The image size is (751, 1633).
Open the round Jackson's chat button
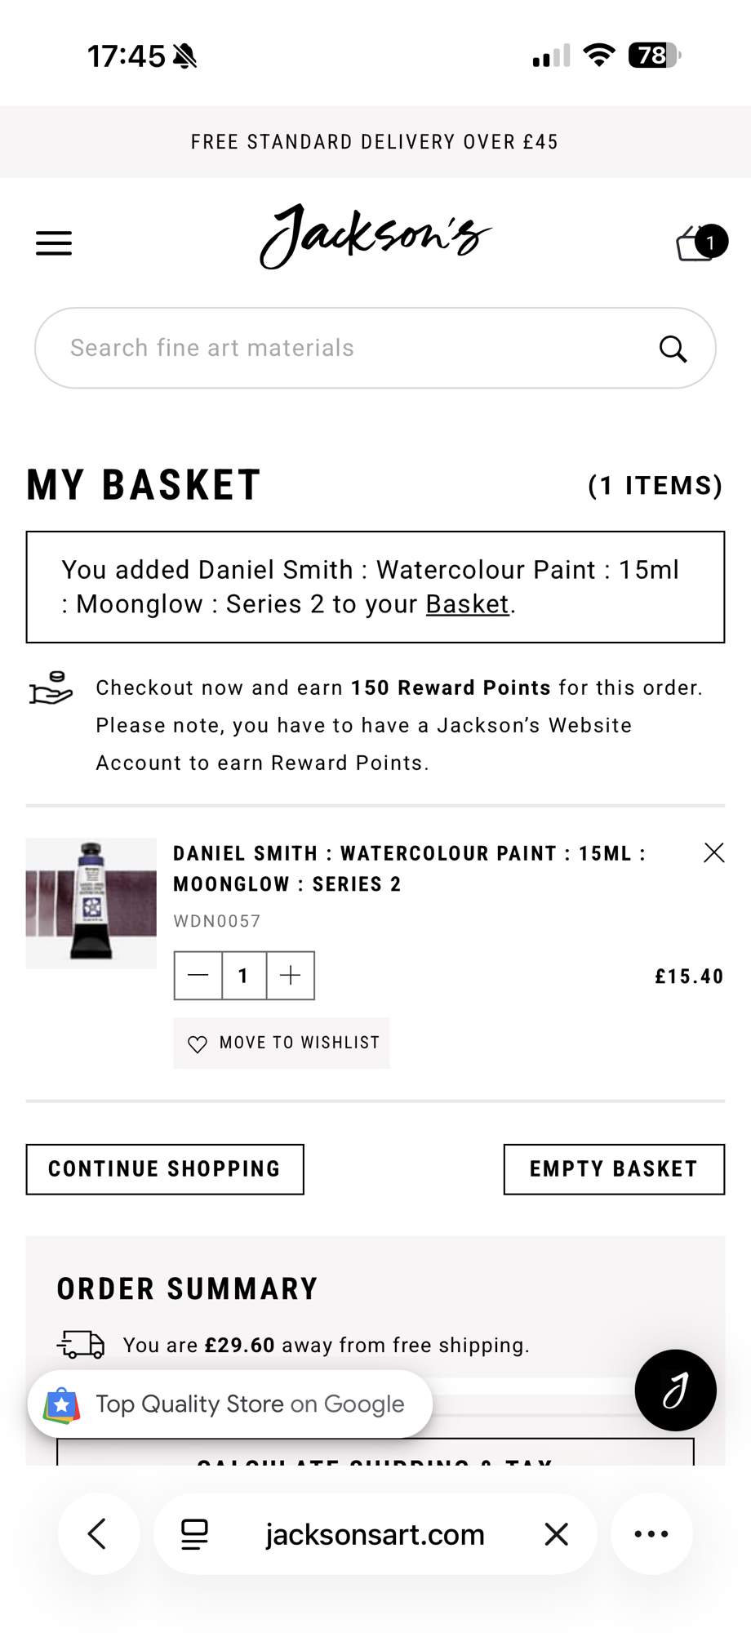[x=675, y=1390]
